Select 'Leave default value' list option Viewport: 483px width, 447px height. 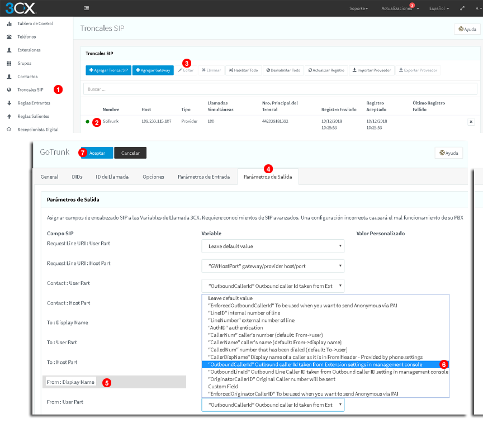point(325,298)
